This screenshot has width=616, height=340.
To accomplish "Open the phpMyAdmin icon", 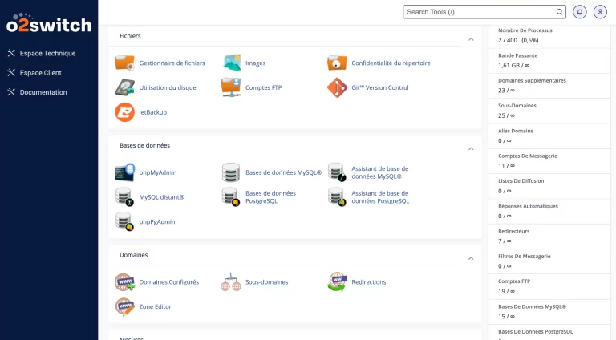I will [124, 172].
